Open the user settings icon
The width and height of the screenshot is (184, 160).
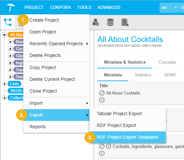pyautogui.click(x=96, y=22)
